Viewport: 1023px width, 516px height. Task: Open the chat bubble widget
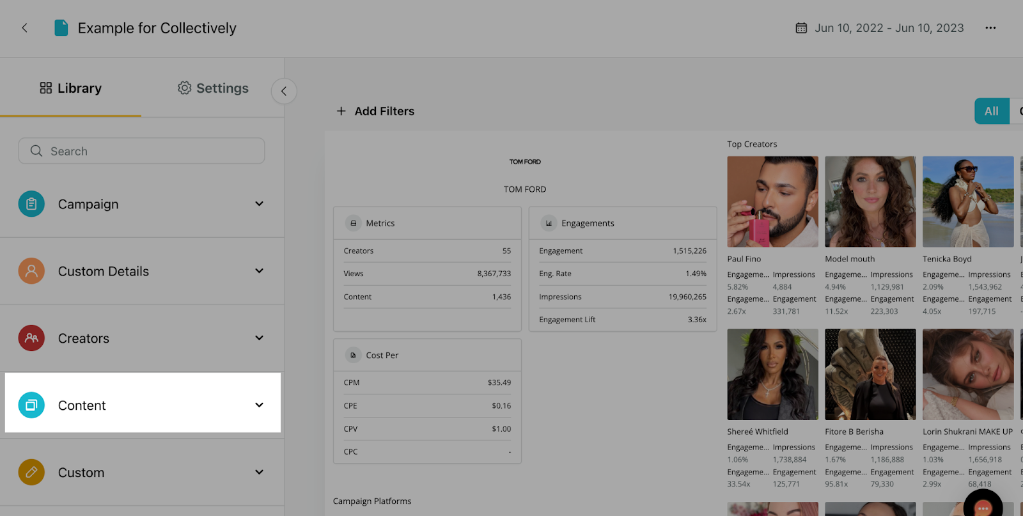[x=983, y=506]
